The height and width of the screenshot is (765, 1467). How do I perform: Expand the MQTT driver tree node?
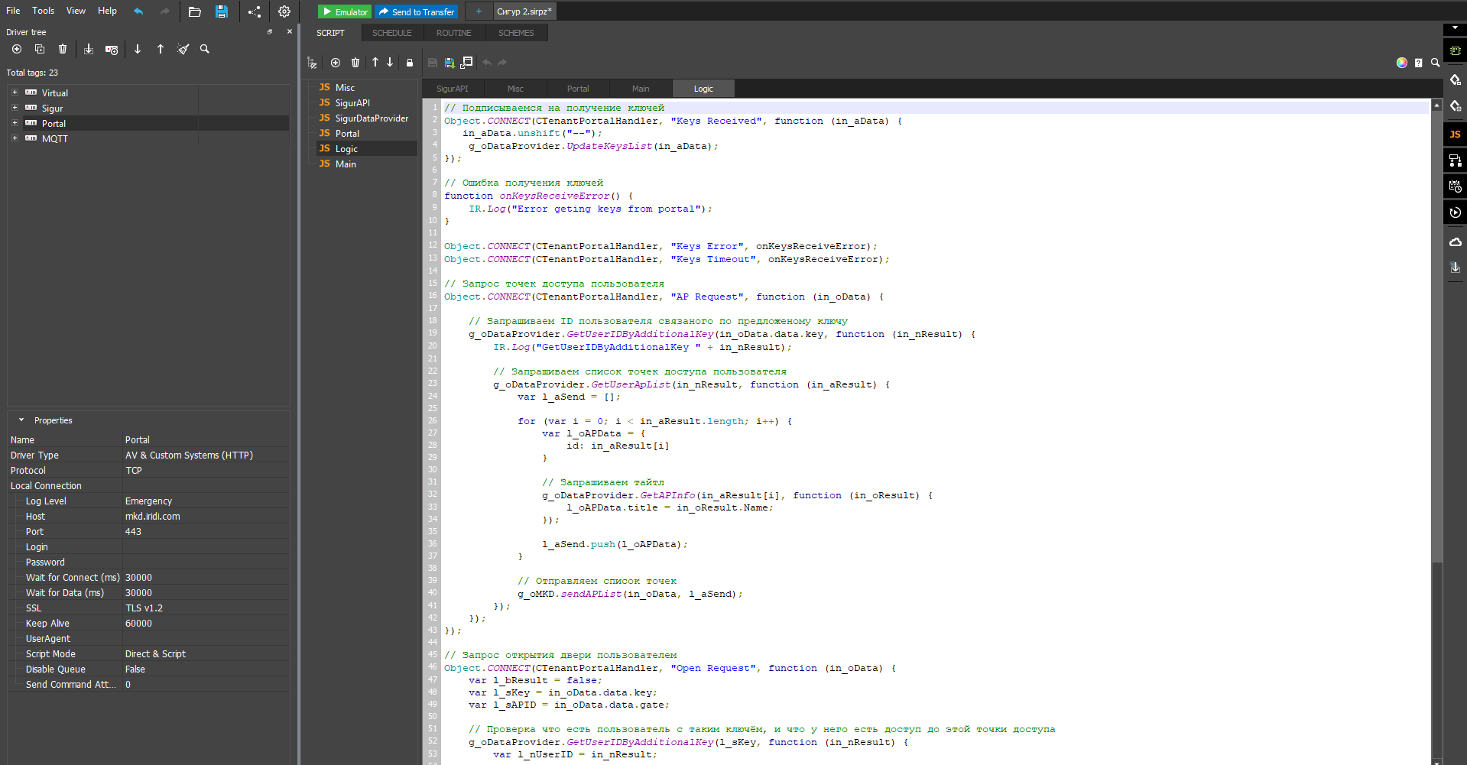15,138
